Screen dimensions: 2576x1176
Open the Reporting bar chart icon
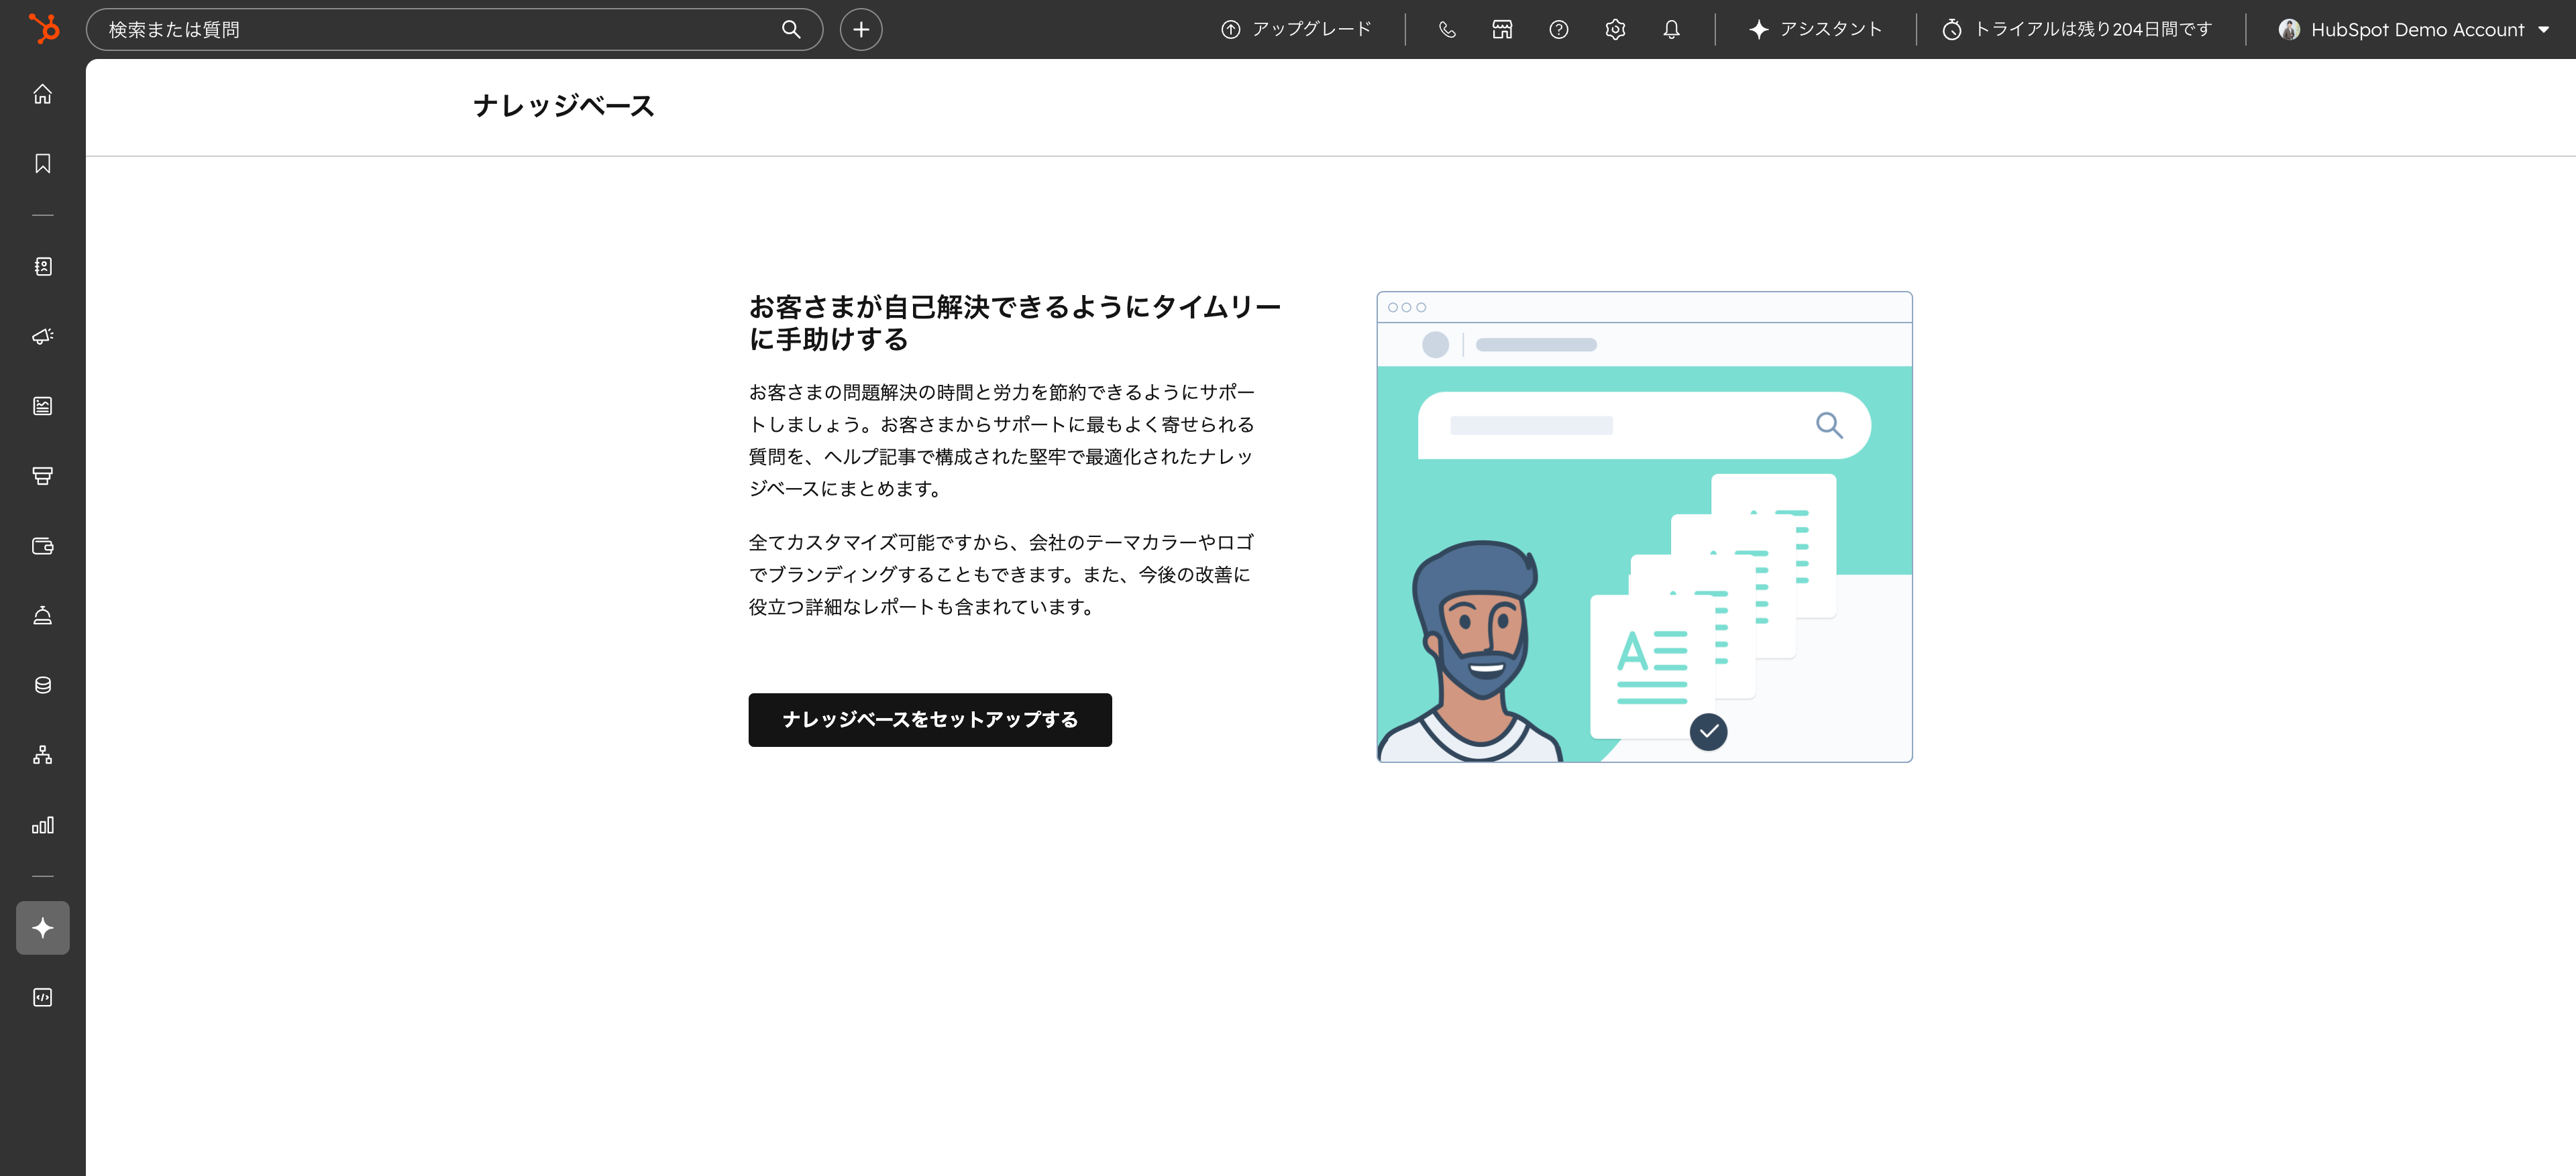[x=42, y=825]
